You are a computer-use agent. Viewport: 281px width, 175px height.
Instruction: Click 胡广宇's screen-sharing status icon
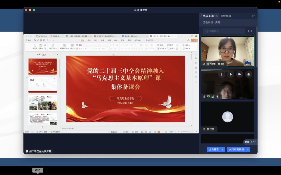pos(208,97)
